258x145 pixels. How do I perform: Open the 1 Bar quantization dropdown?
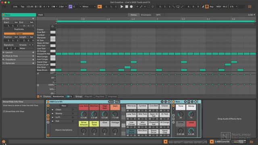pyautogui.click(x=63, y=6)
